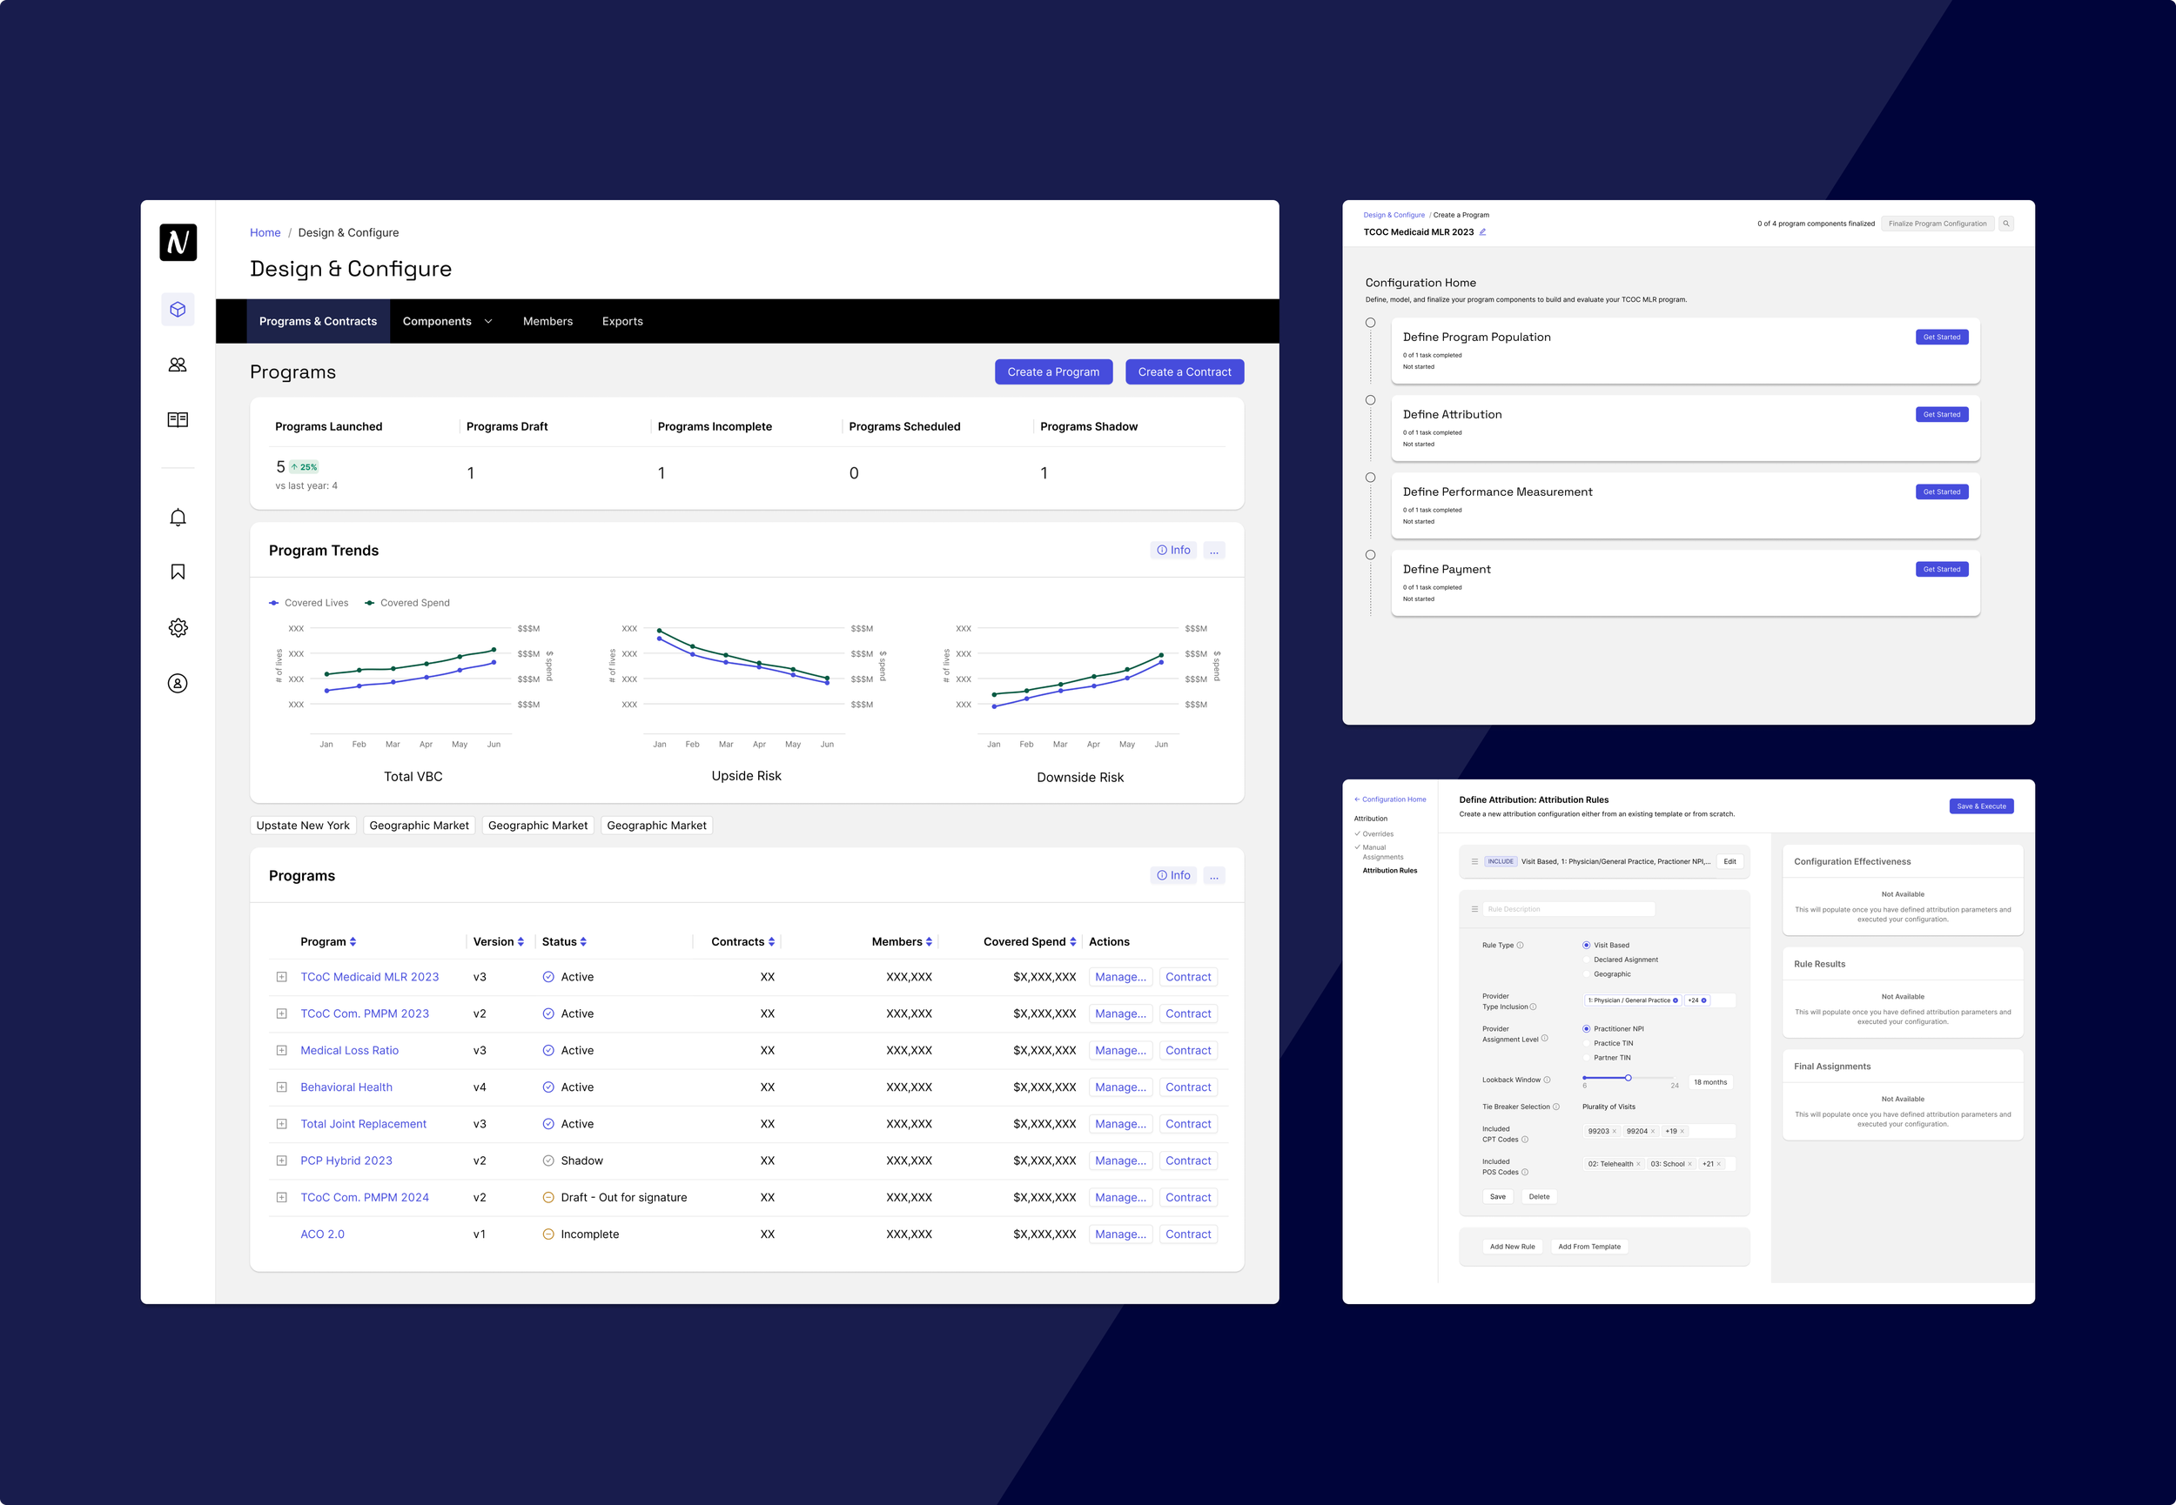Click the Create a Program button
Viewport: 2176px width, 1505px height.
pyautogui.click(x=1052, y=371)
